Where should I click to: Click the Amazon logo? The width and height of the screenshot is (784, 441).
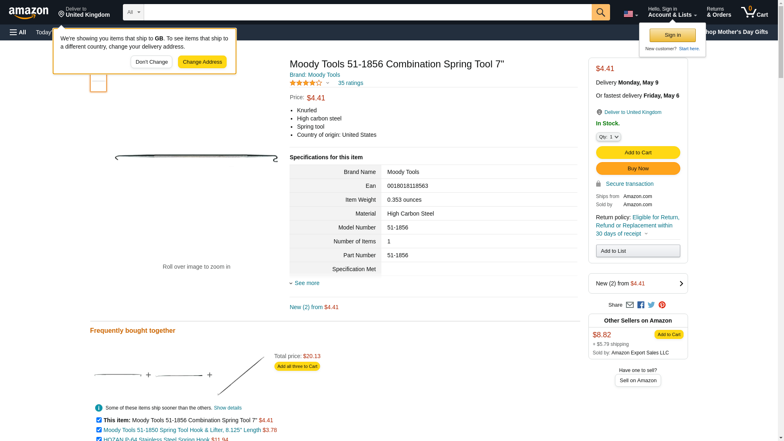pos(29,13)
